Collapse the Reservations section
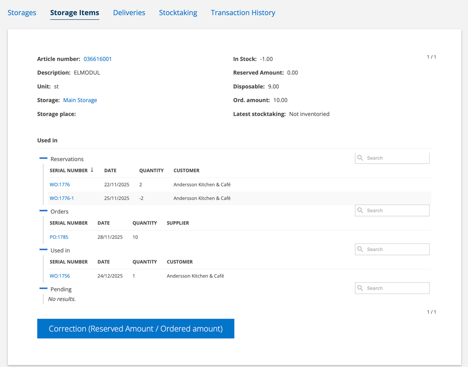The height and width of the screenshot is (367, 468). point(43,158)
